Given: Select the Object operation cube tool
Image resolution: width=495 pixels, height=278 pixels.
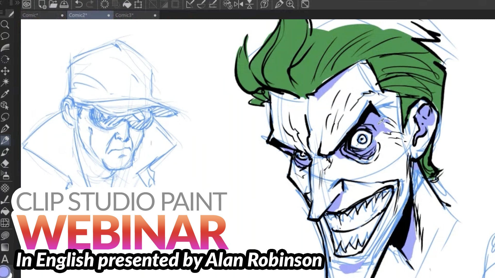Looking at the screenshot, I should coord(5,106).
